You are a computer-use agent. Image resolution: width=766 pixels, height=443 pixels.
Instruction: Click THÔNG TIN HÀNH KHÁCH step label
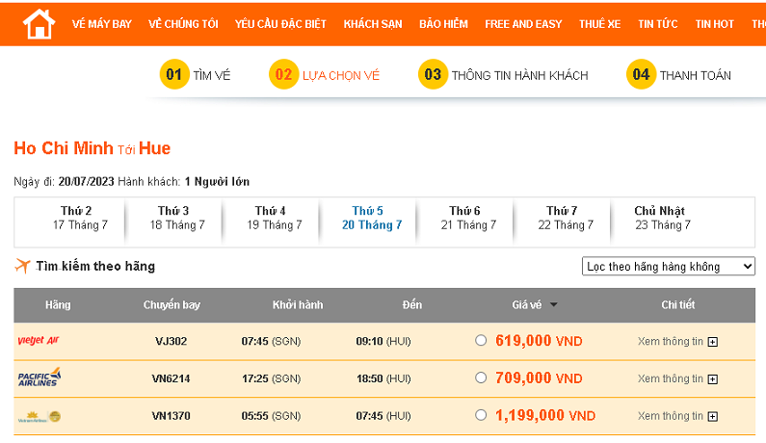click(519, 75)
